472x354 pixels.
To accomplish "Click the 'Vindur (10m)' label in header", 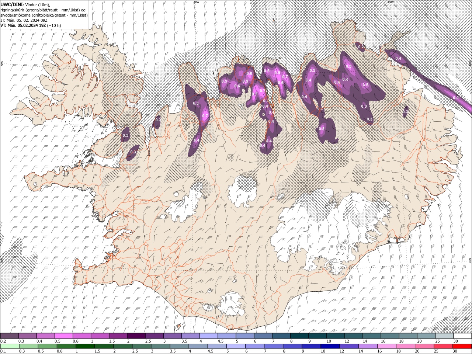I will [x=38, y=4].
